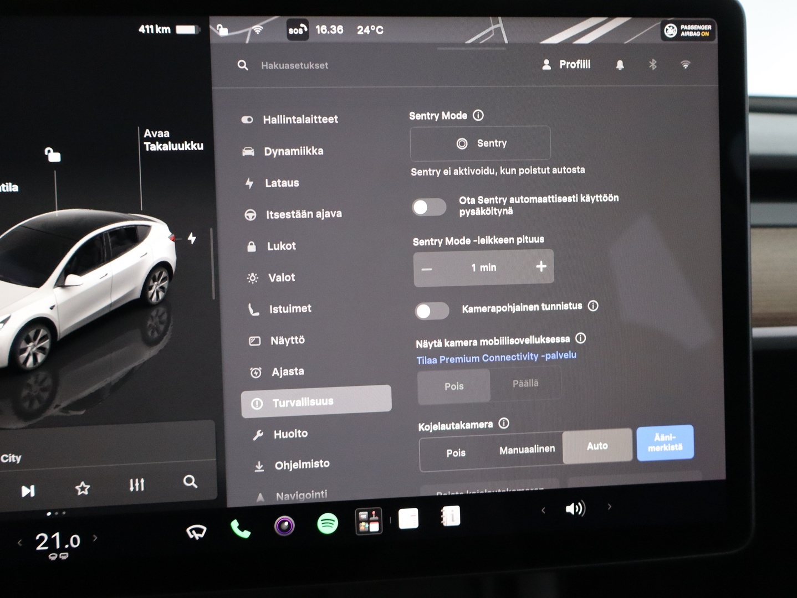This screenshot has height=598, width=797.
Task: Increase cabin temperature with right chevron
Action: coord(95,538)
